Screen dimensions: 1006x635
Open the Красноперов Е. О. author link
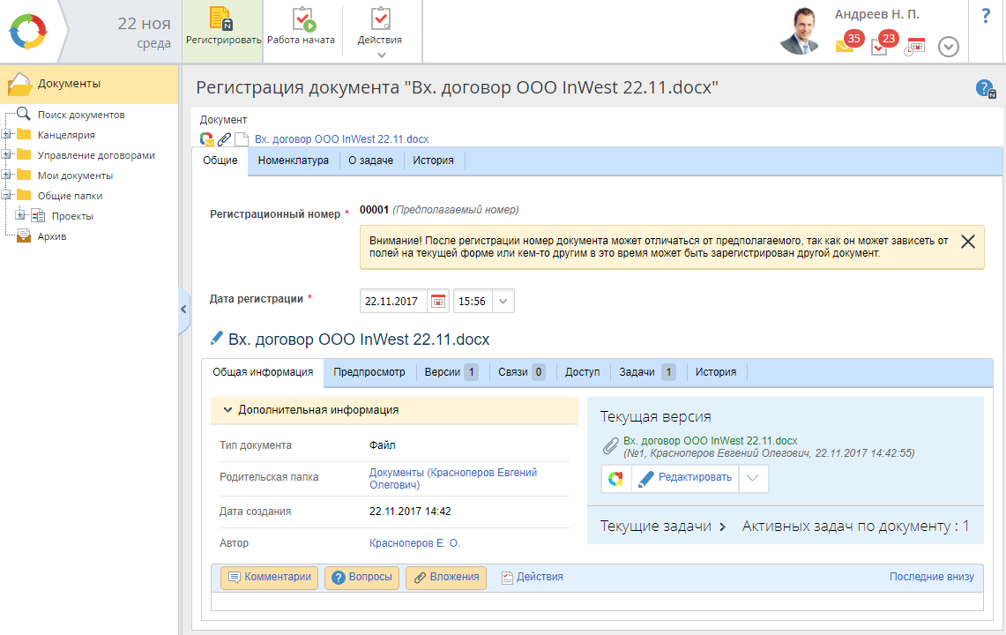414,543
